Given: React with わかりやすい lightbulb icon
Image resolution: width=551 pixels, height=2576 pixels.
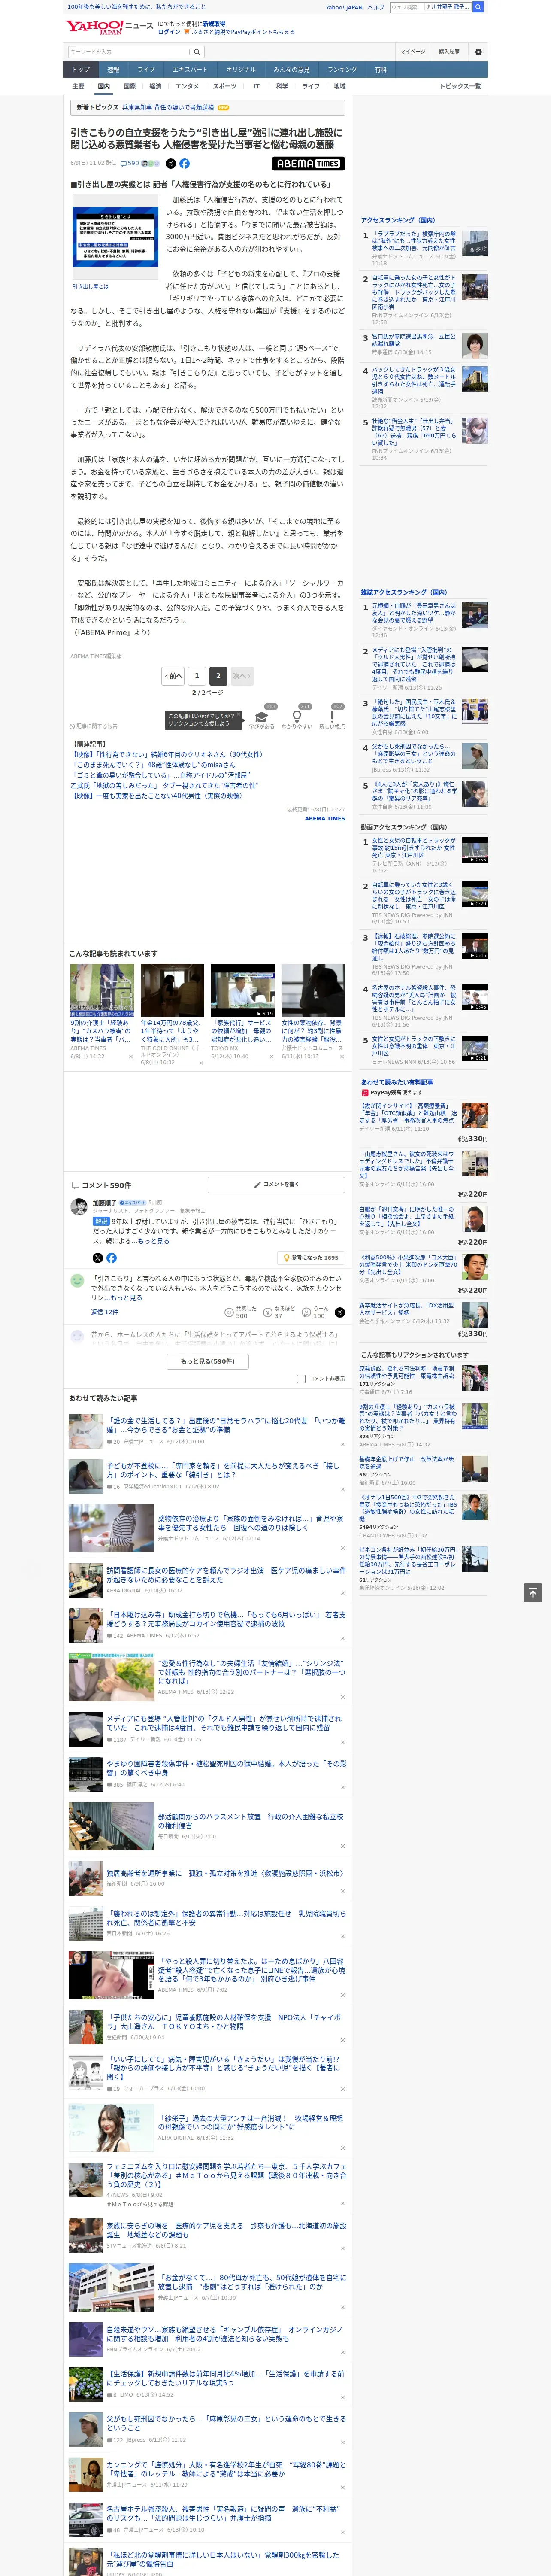Looking at the screenshot, I should pyautogui.click(x=297, y=717).
